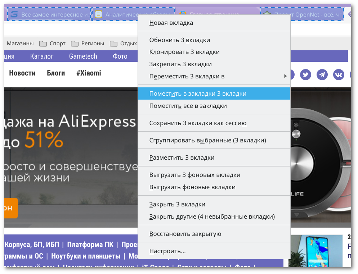Choose 'Поместить в закладки 3 вкладки'

[x=214, y=93]
